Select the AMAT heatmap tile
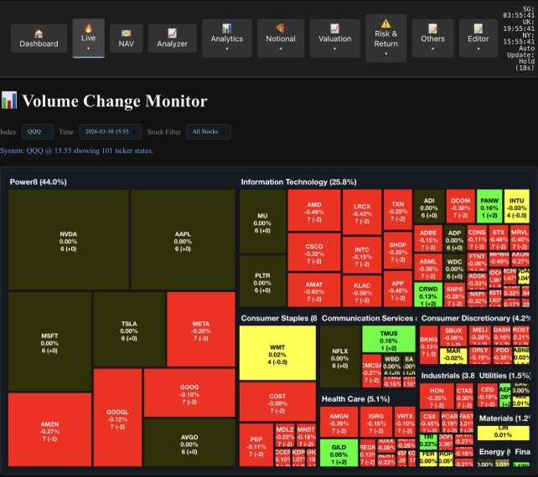538x477 pixels. [x=314, y=290]
